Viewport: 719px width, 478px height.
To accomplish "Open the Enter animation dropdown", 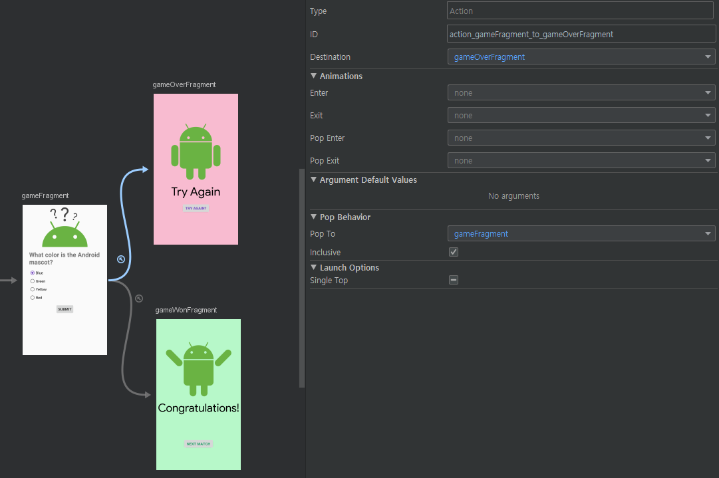I will tap(581, 92).
